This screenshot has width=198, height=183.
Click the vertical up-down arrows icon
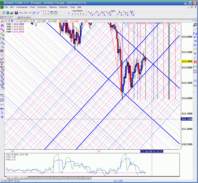pyautogui.click(x=195, y=34)
